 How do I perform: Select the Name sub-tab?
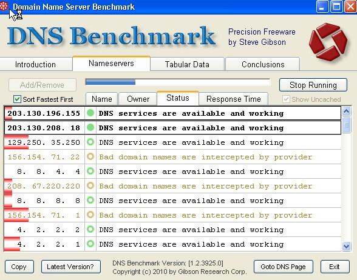[x=102, y=99]
